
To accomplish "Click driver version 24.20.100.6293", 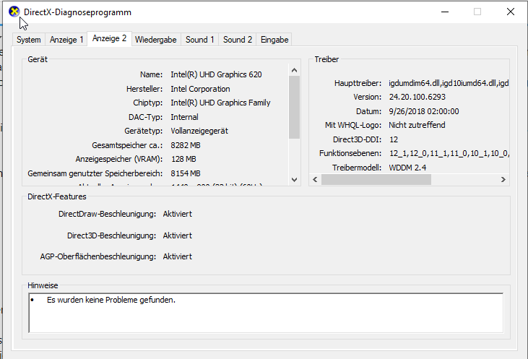I will click(417, 97).
